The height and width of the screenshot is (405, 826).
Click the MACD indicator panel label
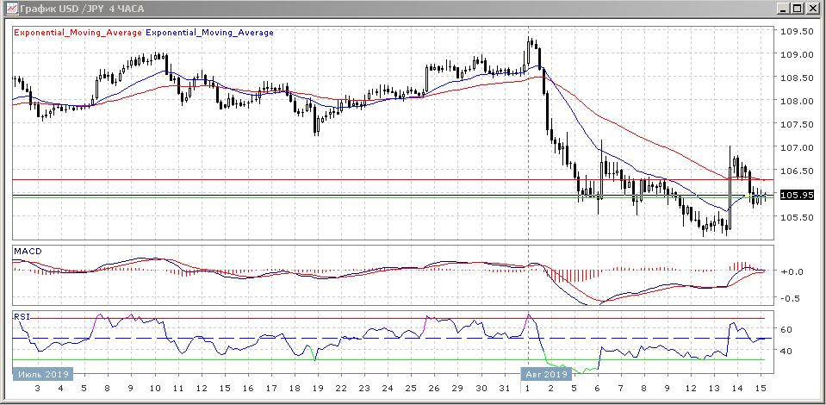(29, 251)
